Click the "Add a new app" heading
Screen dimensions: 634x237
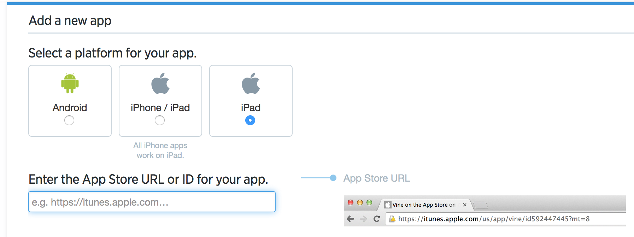point(70,20)
